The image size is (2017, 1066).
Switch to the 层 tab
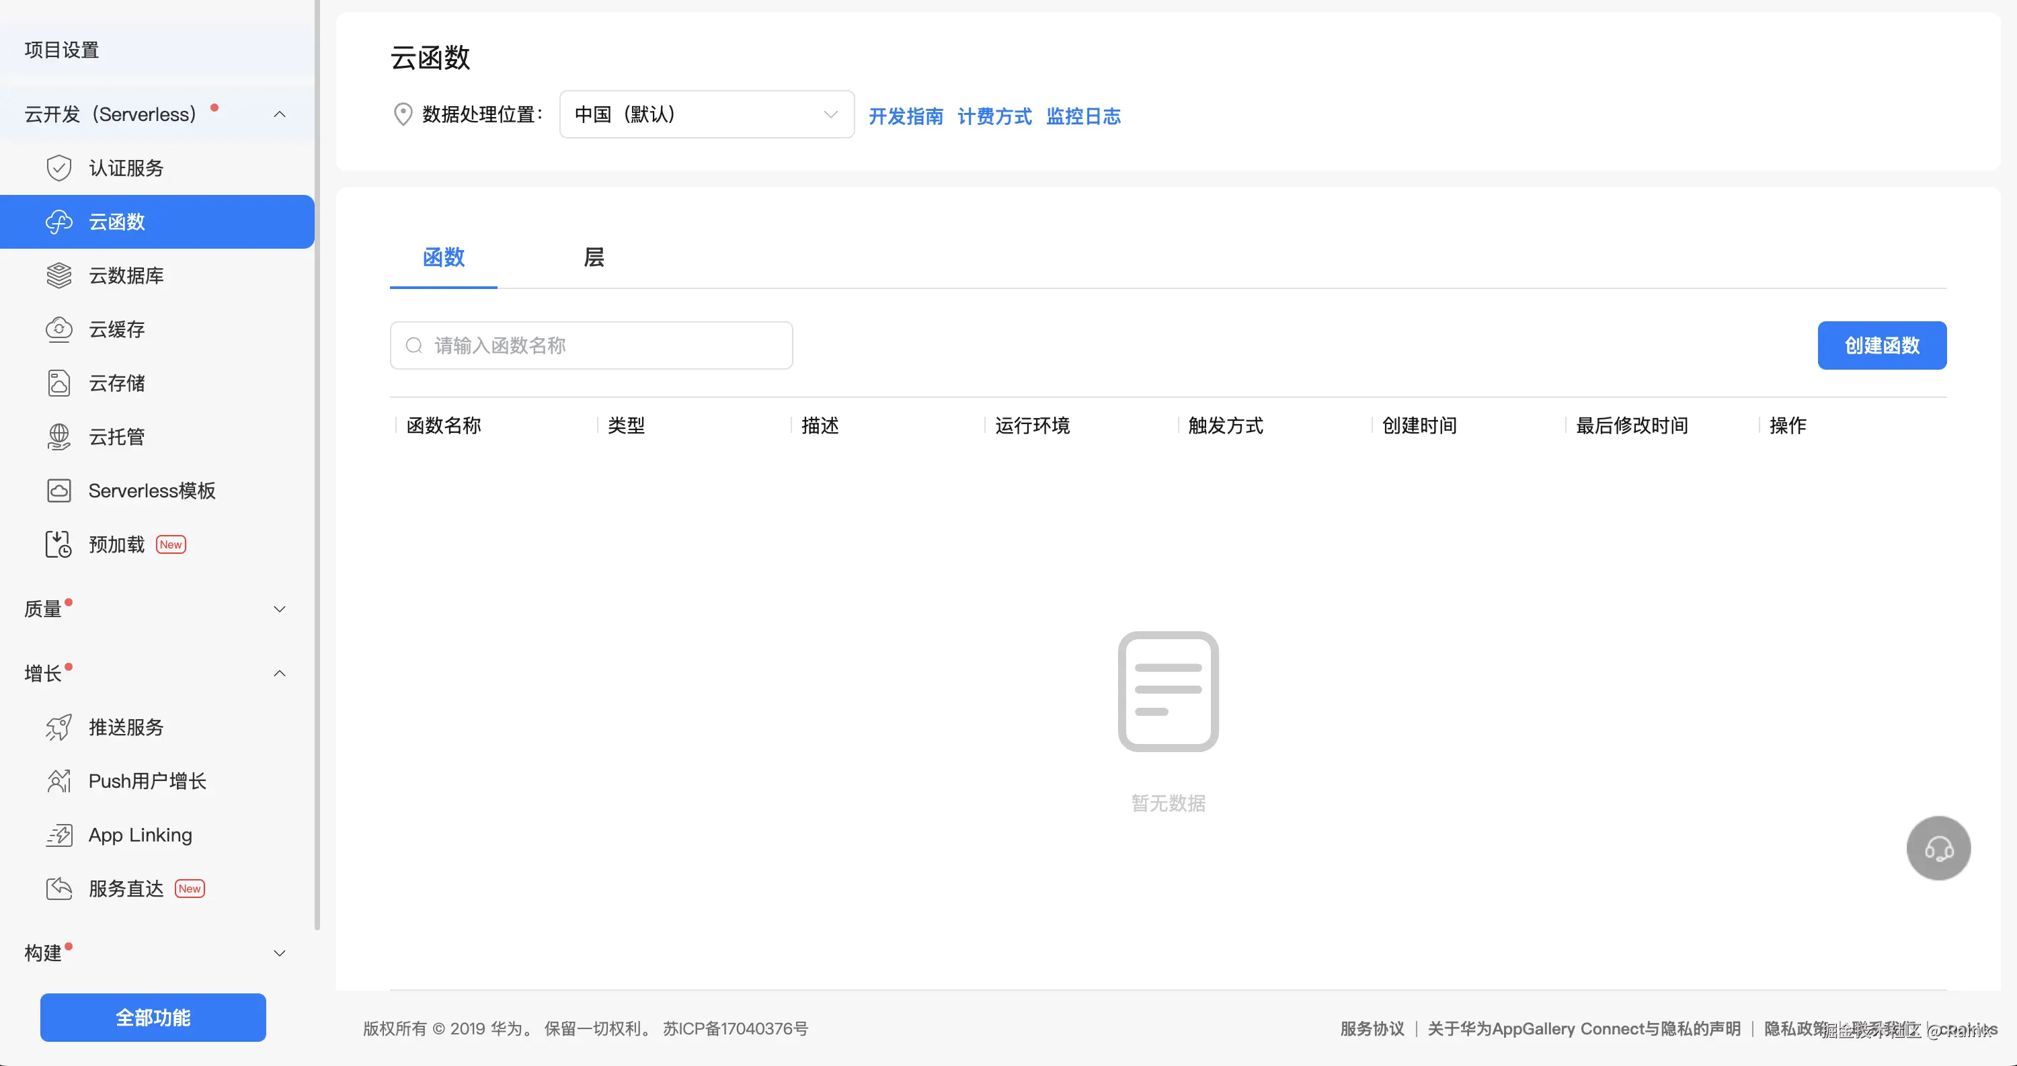pos(594,257)
